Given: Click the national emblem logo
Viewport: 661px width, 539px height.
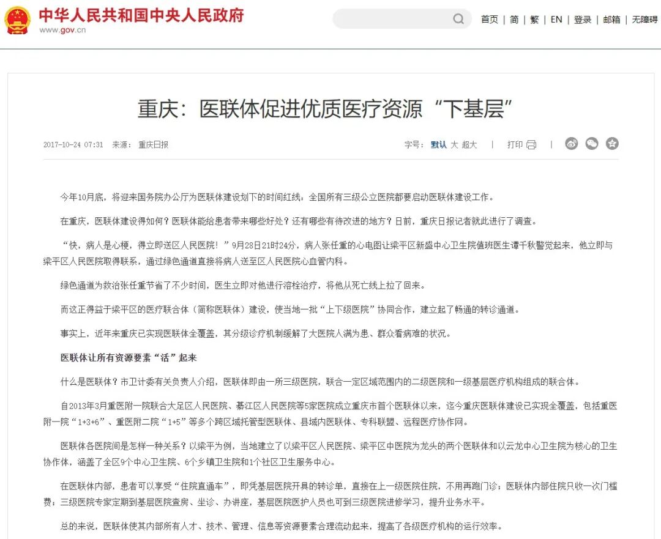Looking at the screenshot, I should point(18,20).
